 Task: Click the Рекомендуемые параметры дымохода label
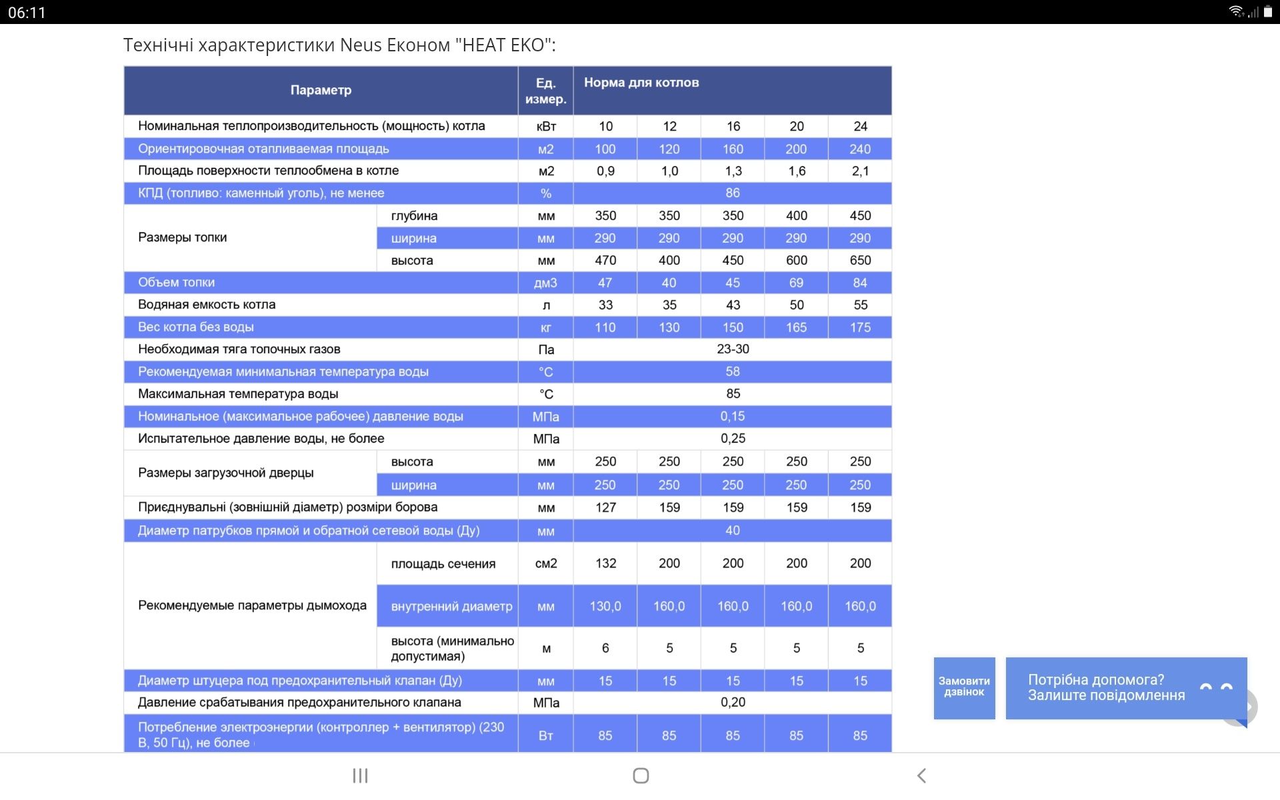[252, 605]
